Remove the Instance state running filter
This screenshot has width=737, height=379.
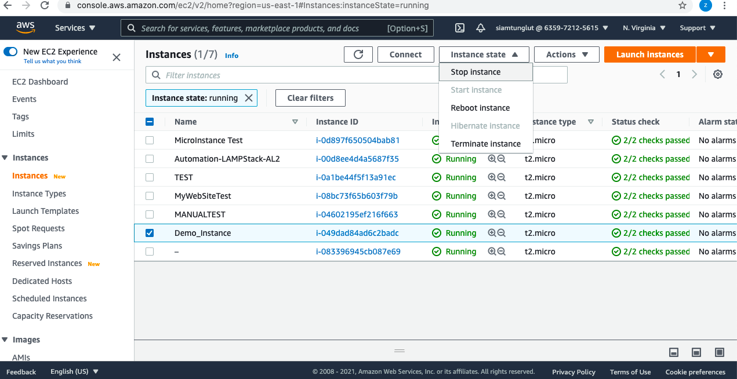click(248, 98)
